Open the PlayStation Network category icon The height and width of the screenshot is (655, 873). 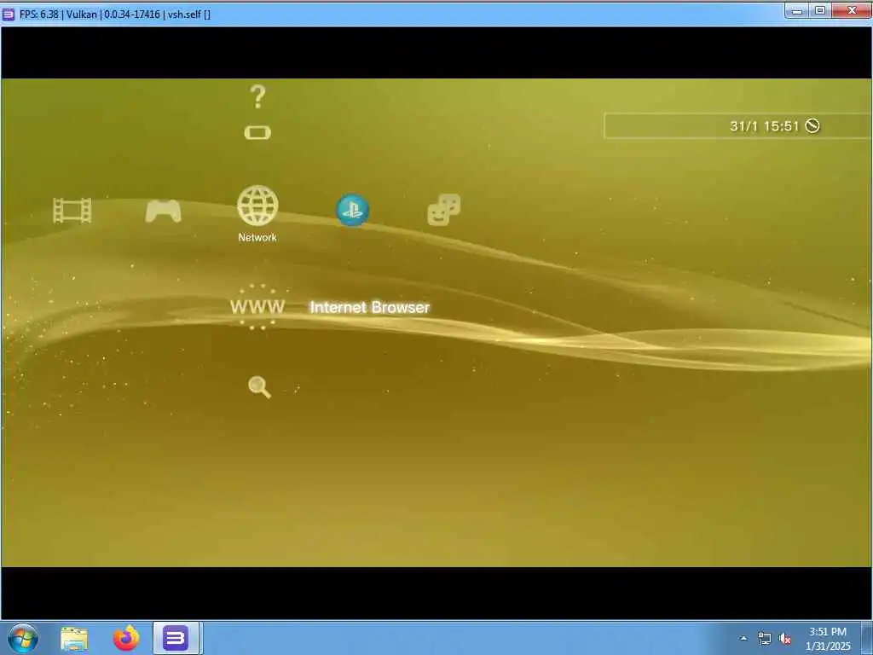click(352, 210)
